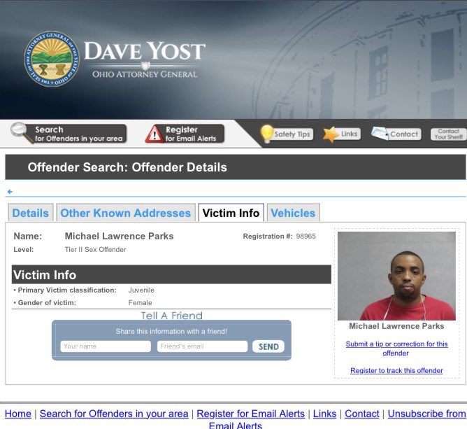Focus the Your name field
Screen dimensions: 467x429
(106, 346)
